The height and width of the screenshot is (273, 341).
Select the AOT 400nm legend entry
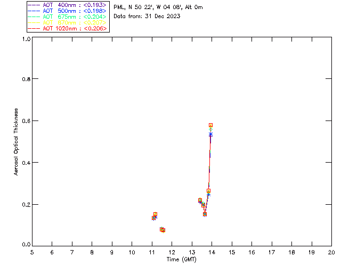click(x=67, y=5)
